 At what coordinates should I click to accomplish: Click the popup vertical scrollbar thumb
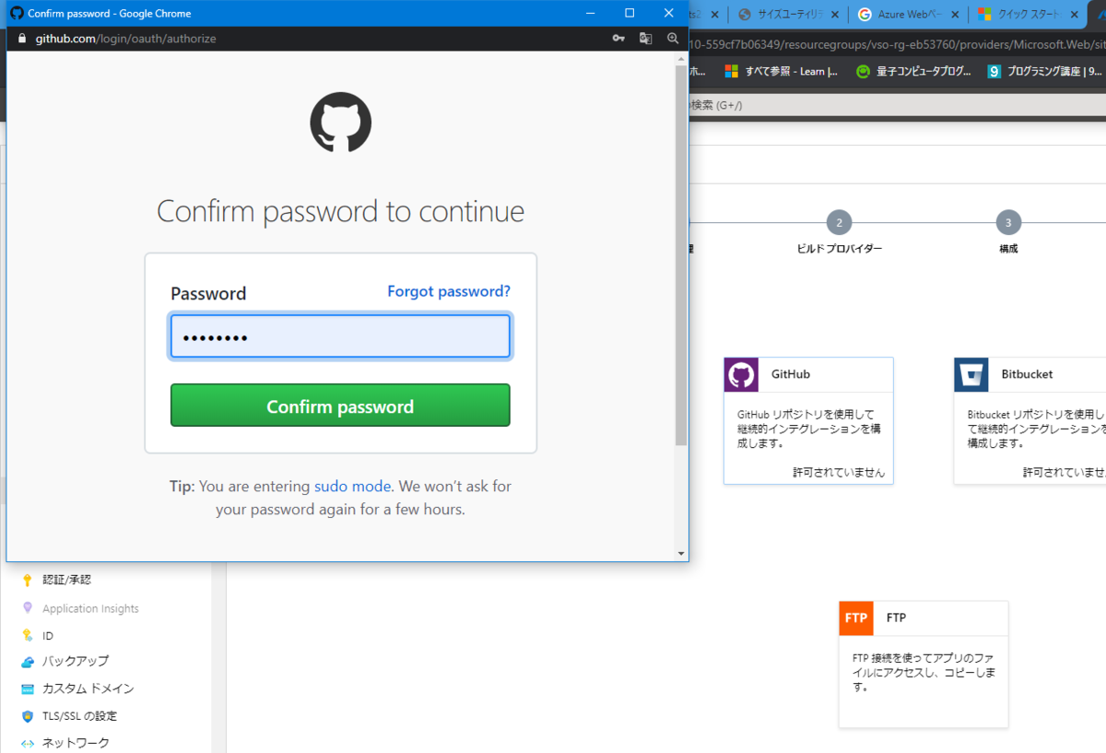click(681, 256)
